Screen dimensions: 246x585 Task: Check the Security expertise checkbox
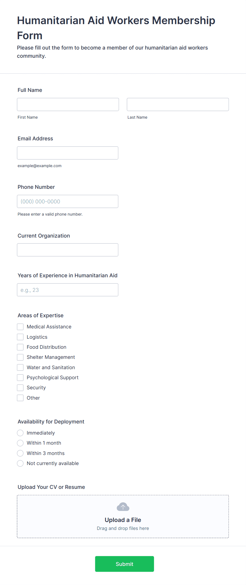click(x=20, y=388)
